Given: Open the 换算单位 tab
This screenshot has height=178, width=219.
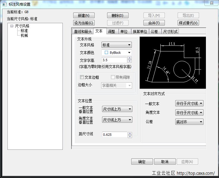Looking at the screenshot, I should tap(140, 31).
